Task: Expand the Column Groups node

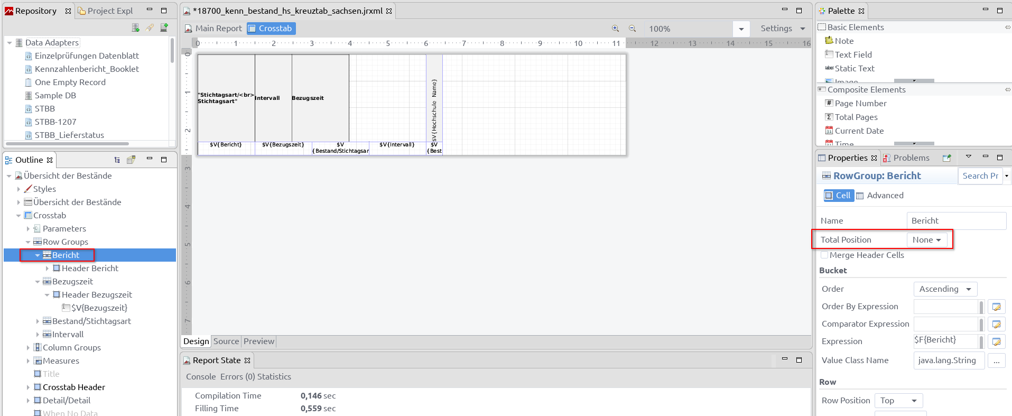Action: pyautogui.click(x=29, y=348)
